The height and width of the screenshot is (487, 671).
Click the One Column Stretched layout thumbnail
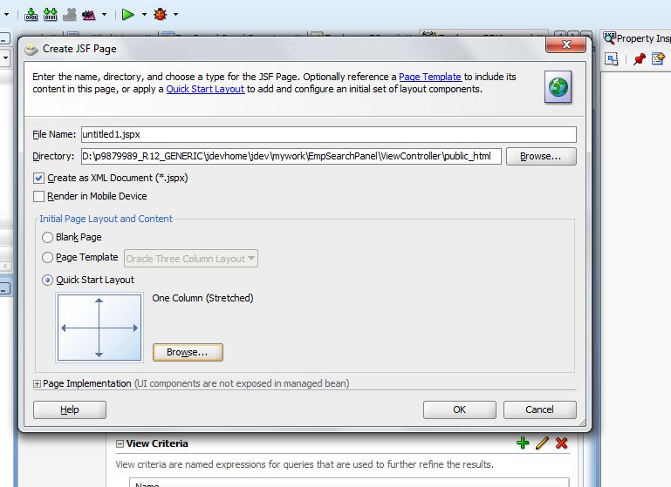99,328
